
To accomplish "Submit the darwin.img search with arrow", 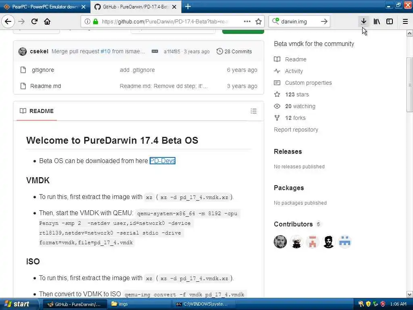I will coord(324,21).
